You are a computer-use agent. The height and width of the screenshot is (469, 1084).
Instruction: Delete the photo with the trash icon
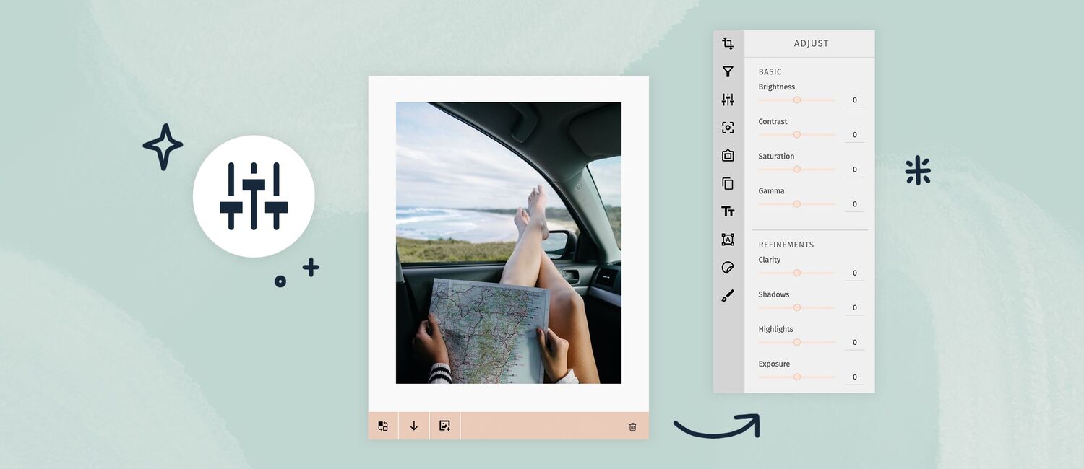coord(633,427)
